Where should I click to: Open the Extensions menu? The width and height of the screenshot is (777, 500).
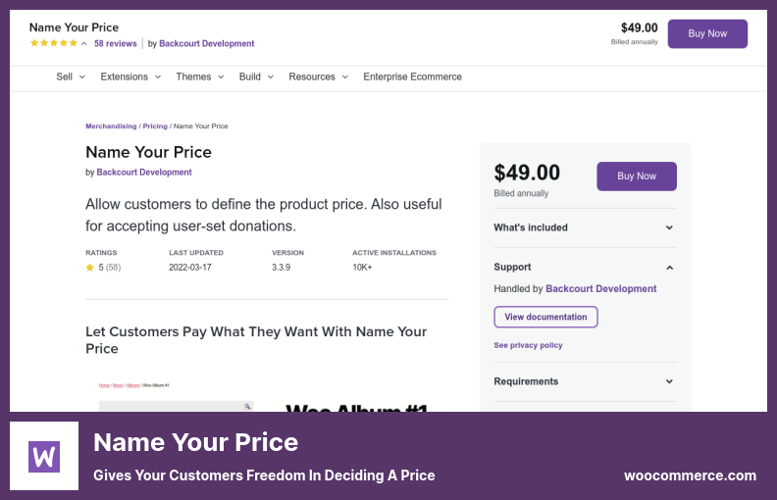point(129,76)
